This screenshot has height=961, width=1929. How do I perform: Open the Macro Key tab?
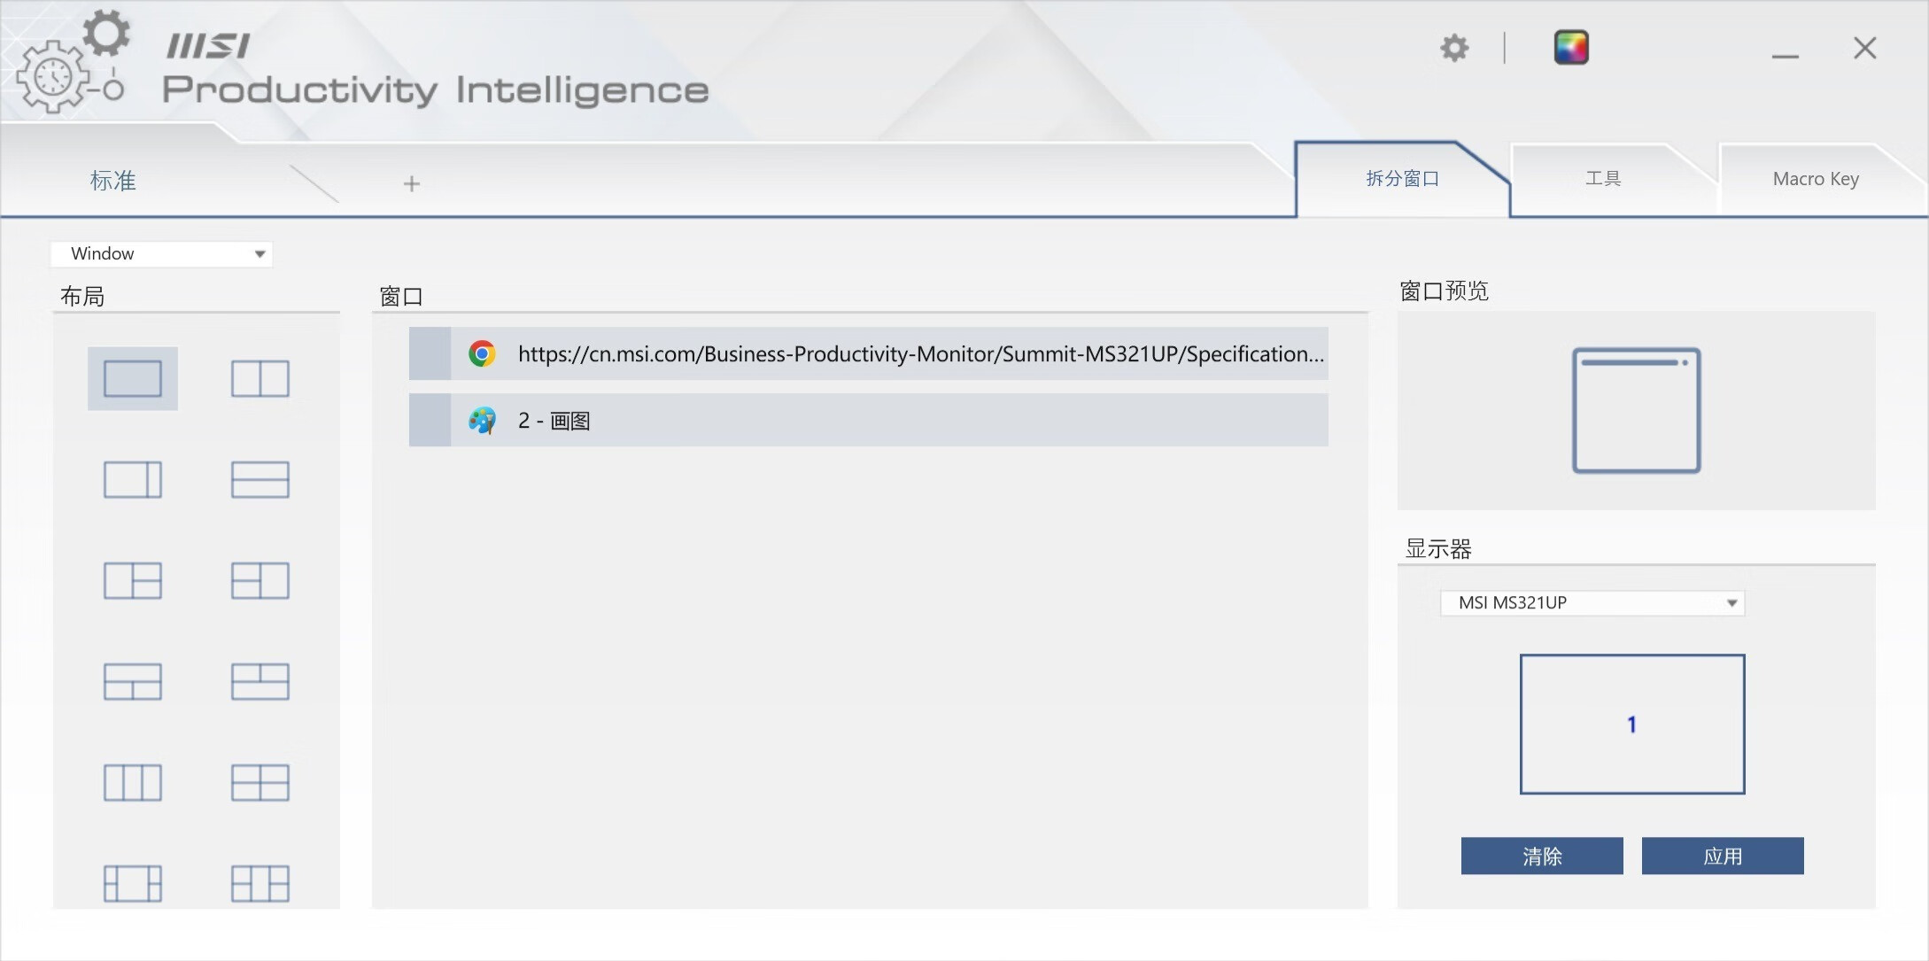[1816, 179]
